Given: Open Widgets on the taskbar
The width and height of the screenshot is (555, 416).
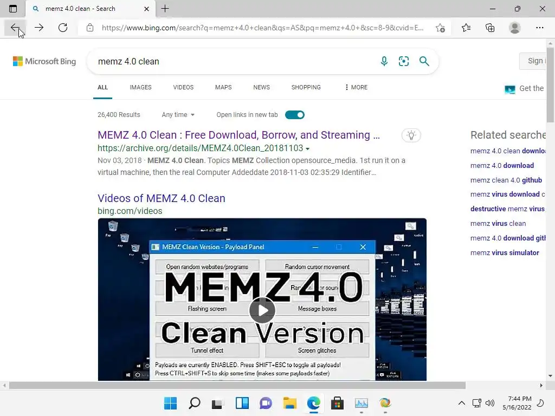Looking at the screenshot, I should tap(242, 403).
